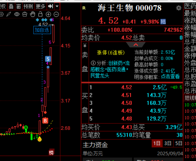Image resolution: width=196 pixels, height=161 pixels.
Task: Open the gear settings beside stock title
Action: click(179, 8)
